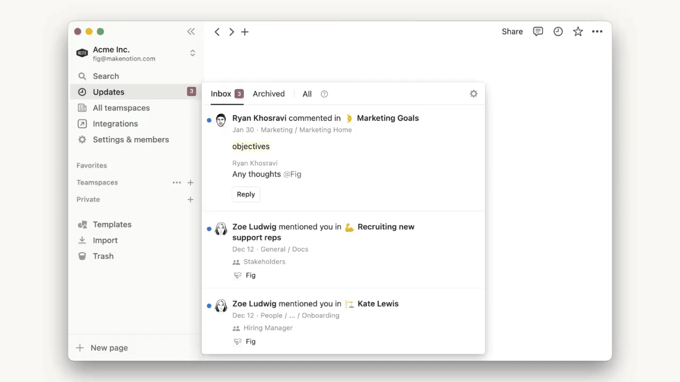Open Recruiting new support reps page
This screenshot has height=382, width=680.
[x=323, y=232]
